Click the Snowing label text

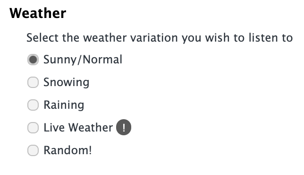(66, 82)
